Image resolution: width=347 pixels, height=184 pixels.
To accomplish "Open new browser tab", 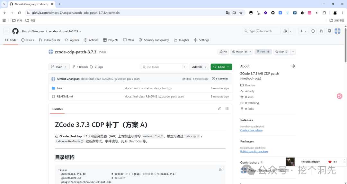I will [x=59, y=4].
